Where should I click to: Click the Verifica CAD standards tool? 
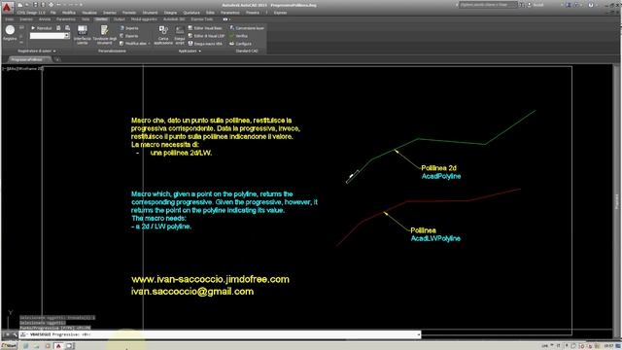pos(238,36)
